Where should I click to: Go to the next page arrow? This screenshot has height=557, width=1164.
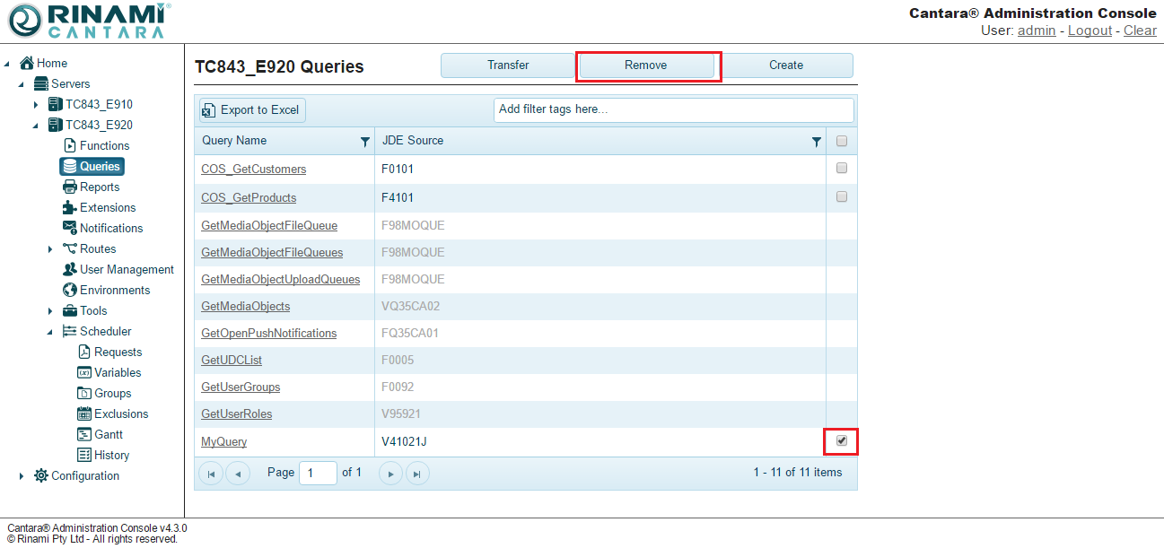[390, 473]
